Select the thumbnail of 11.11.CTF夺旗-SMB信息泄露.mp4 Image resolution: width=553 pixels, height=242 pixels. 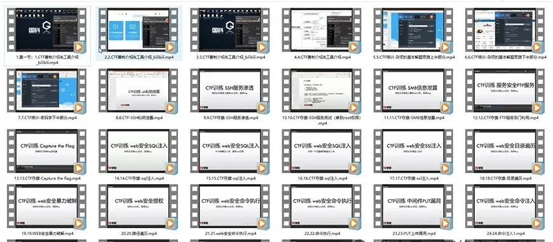click(413, 91)
